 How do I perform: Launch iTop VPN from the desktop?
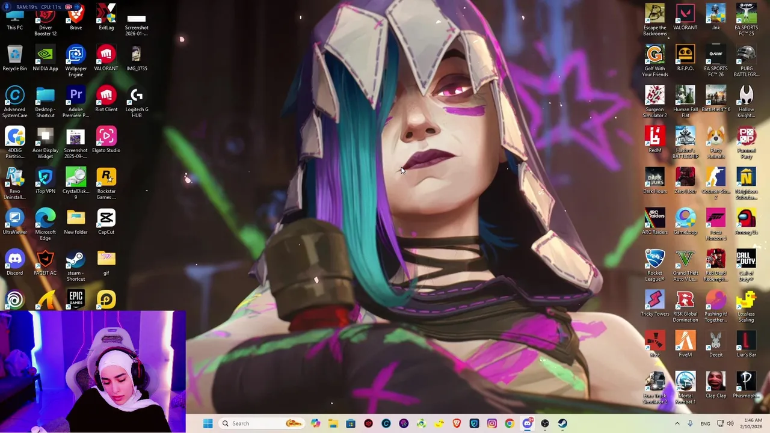click(x=45, y=182)
